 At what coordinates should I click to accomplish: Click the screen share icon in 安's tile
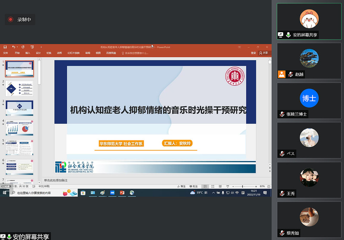pyautogui.click(x=281, y=35)
